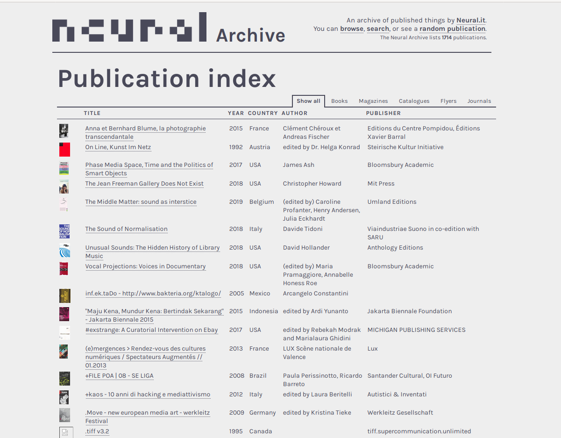
Task: Click the Neural Archive logo
Action: [x=169, y=28]
